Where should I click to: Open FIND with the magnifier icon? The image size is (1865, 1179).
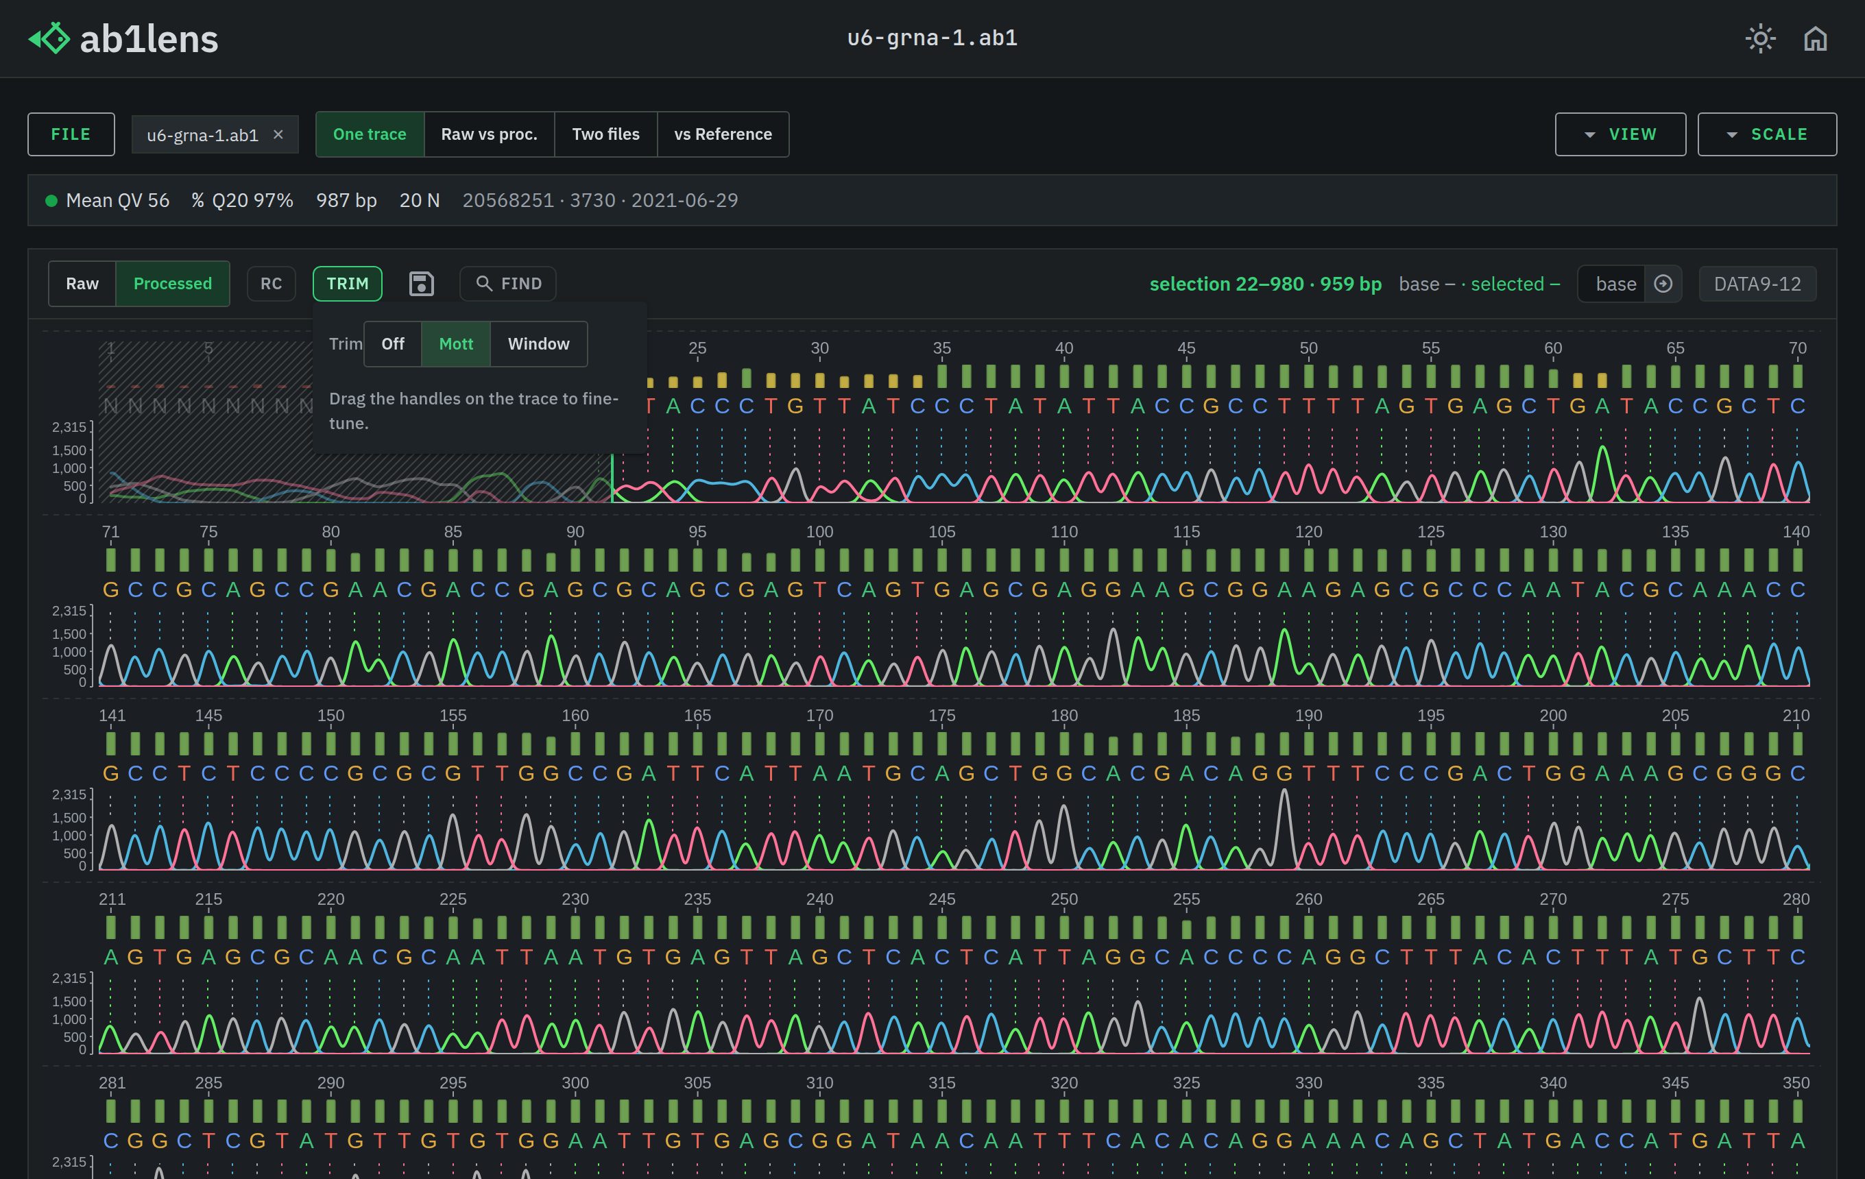click(508, 283)
